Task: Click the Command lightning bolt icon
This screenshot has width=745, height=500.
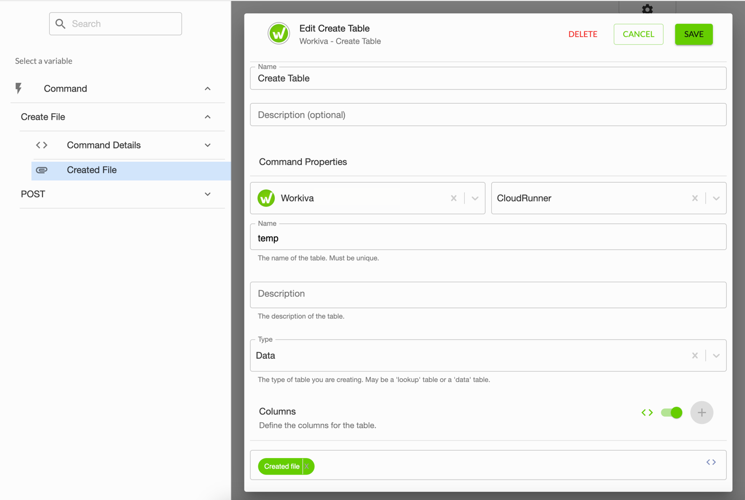Action: point(19,88)
